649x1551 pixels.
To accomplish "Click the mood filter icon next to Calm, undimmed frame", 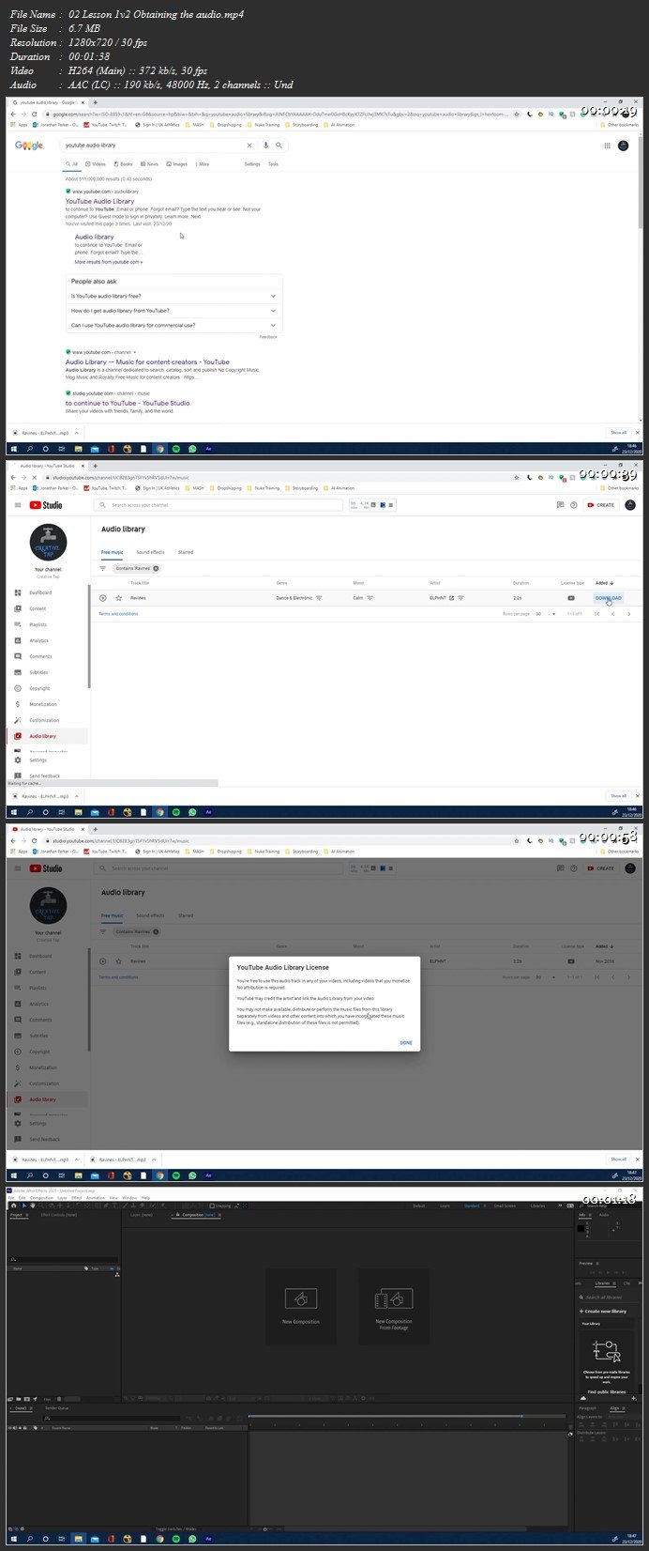I will [370, 598].
